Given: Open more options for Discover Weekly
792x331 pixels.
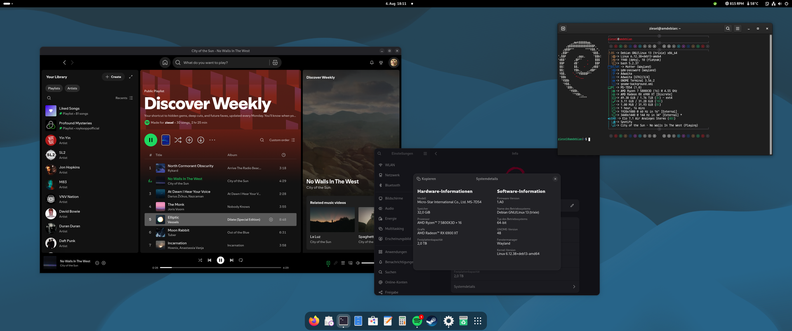Looking at the screenshot, I should tap(212, 140).
